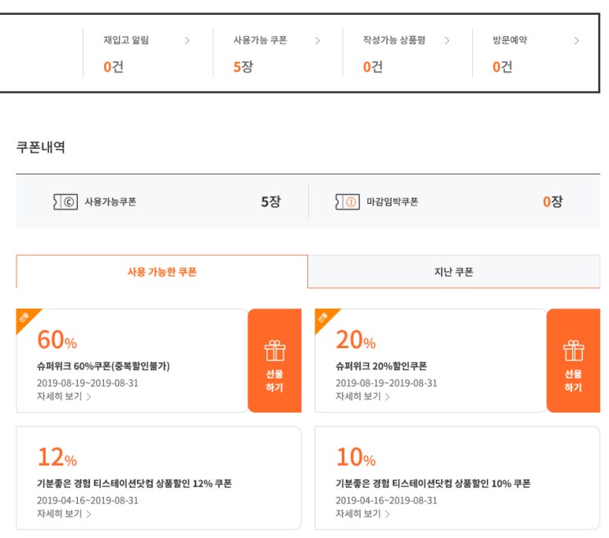
Task: Click the 0건 count under 작성가능 상품평
Action: coord(373,66)
